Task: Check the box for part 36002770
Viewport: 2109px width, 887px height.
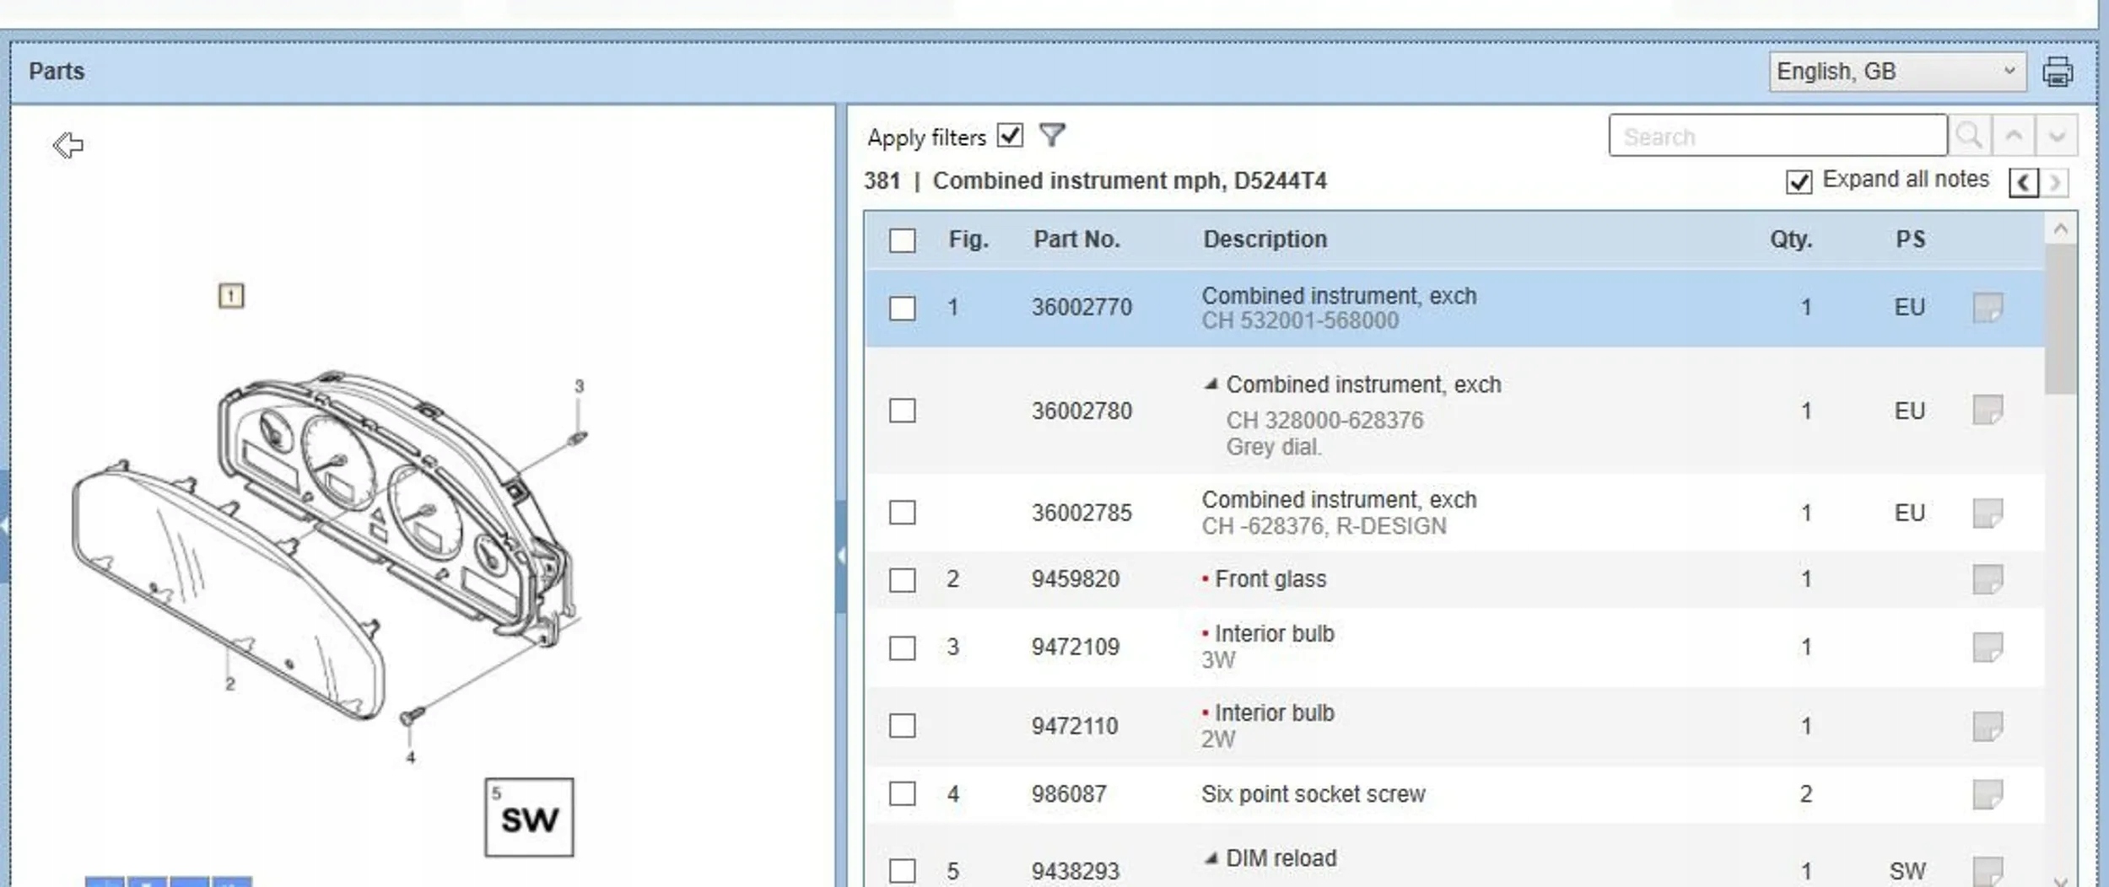Action: point(902,308)
